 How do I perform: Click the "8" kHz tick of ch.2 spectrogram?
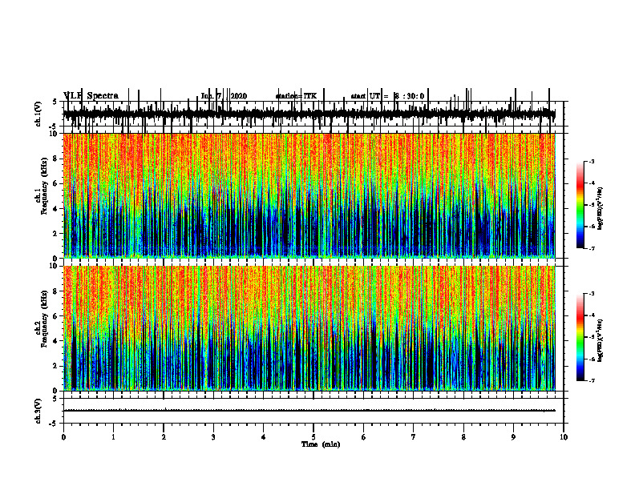tap(56, 291)
